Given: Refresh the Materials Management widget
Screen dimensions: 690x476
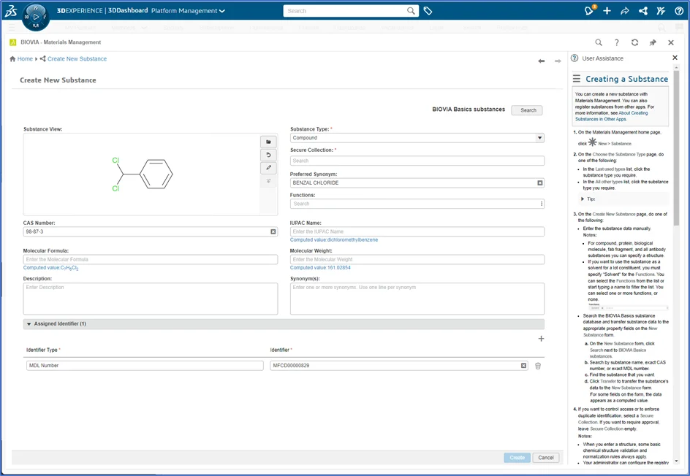Looking at the screenshot, I should (x=634, y=42).
